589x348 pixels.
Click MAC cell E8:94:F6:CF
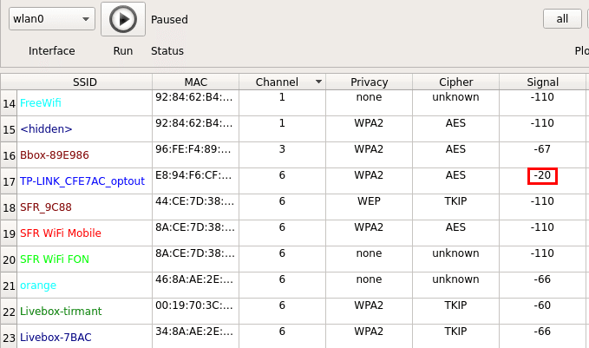195,181
